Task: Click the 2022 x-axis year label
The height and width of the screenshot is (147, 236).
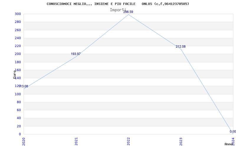Action: coord(128,141)
